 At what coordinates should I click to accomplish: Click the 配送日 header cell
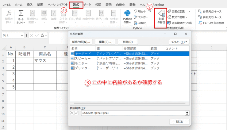point(24,54)
